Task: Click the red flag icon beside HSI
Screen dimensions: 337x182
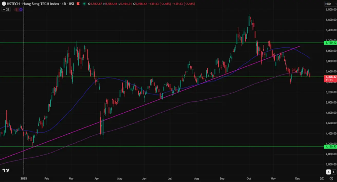Action: (x=78, y=4)
